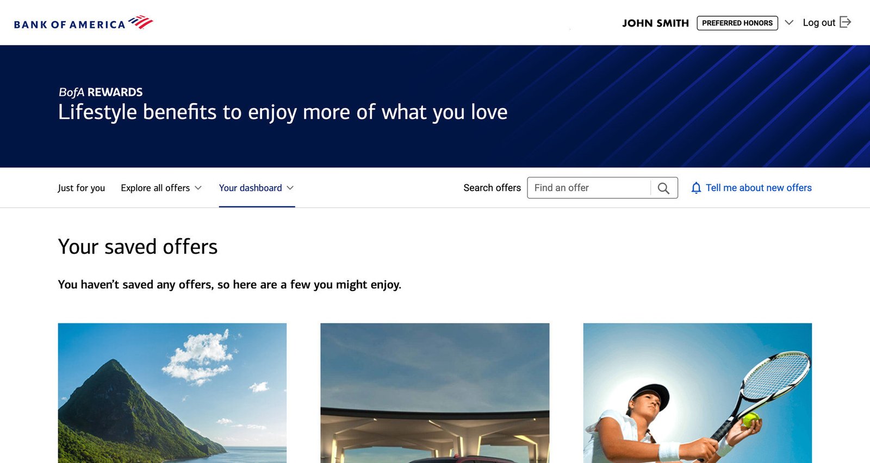Open the tennis player offer image
This screenshot has width=870, height=463.
click(698, 393)
